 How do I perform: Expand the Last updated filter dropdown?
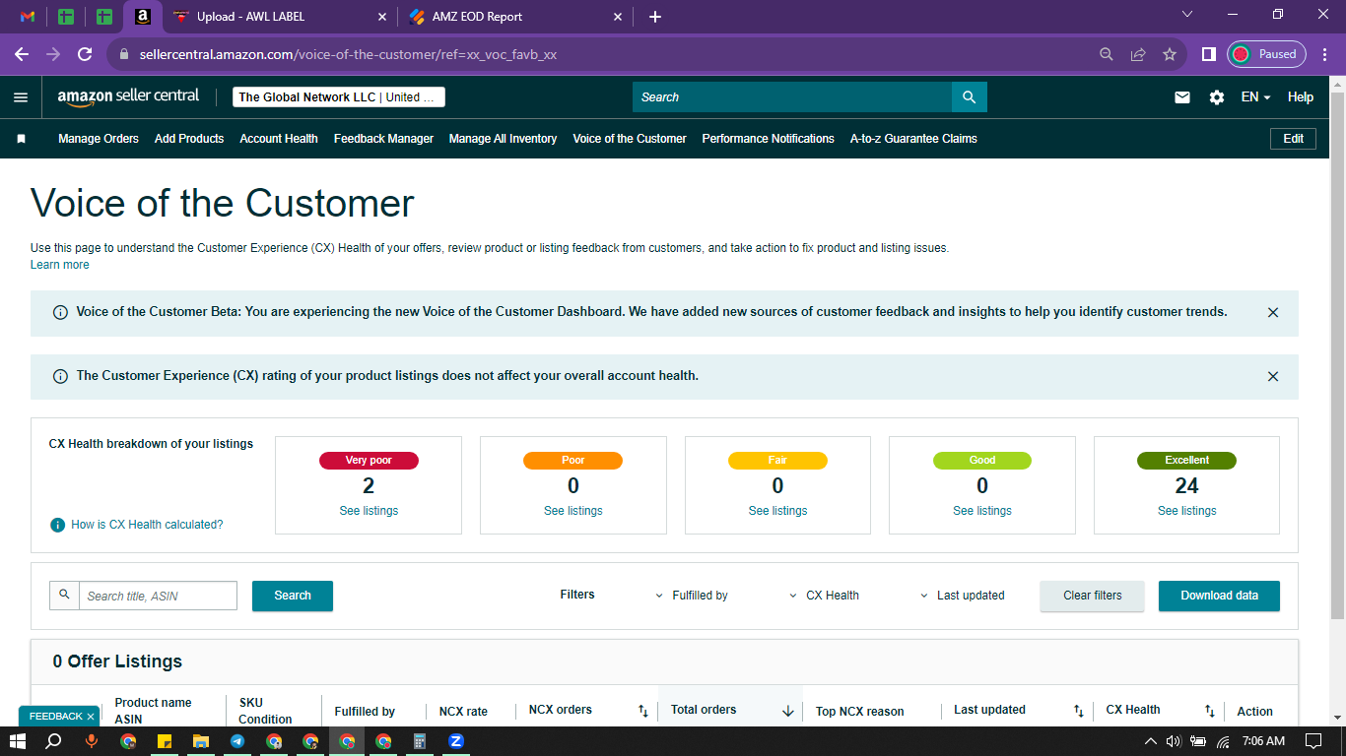[x=963, y=596]
